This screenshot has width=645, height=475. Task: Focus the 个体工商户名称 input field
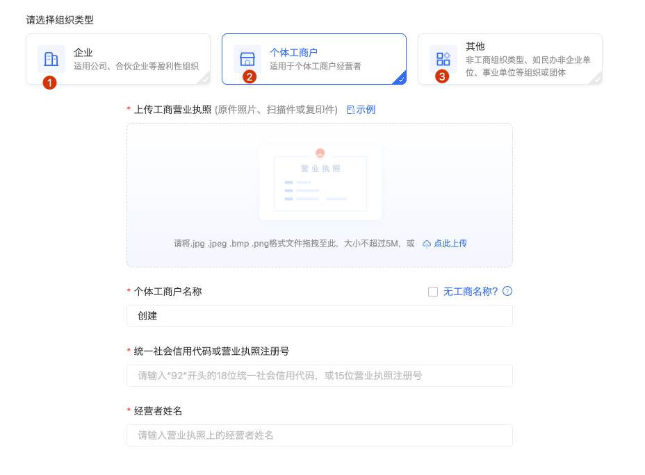coord(320,316)
